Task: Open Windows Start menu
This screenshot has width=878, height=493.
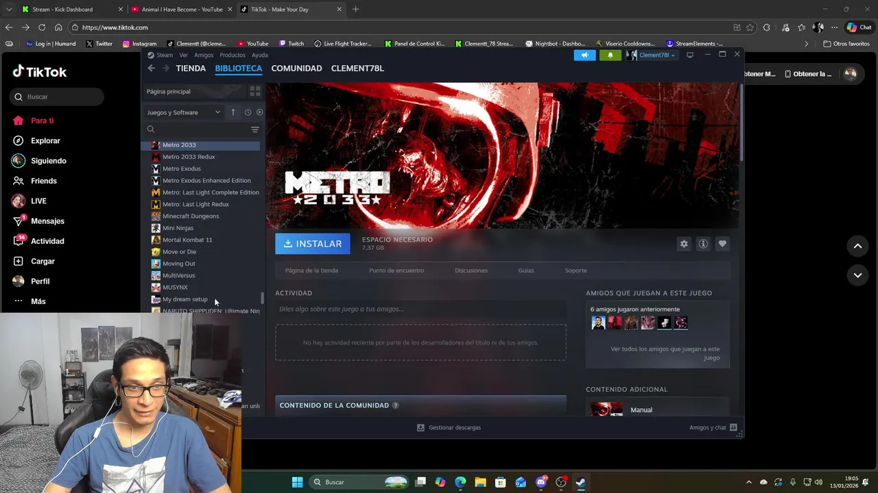Action: pos(297,482)
